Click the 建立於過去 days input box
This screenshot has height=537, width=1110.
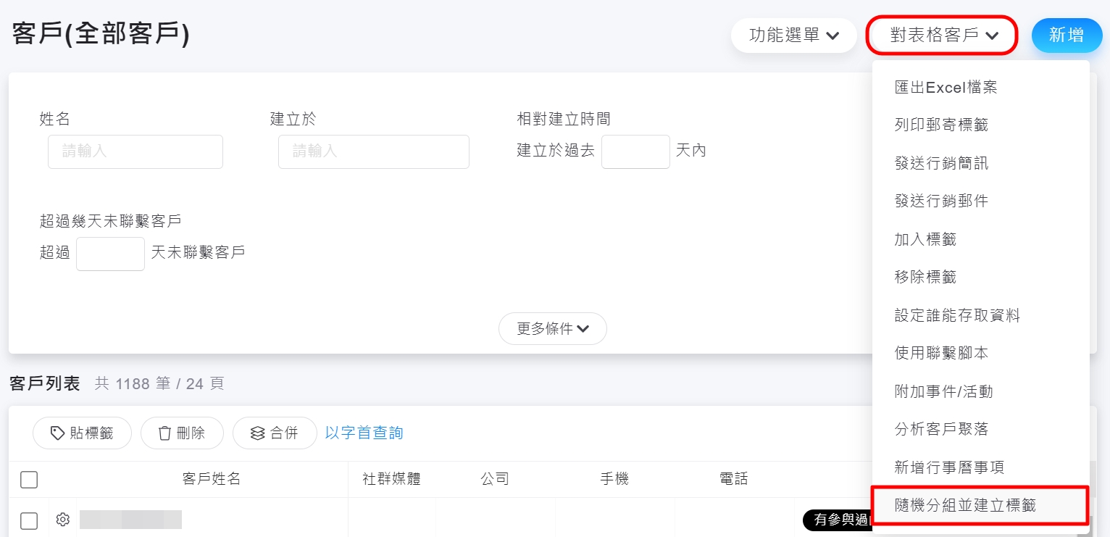[635, 151]
